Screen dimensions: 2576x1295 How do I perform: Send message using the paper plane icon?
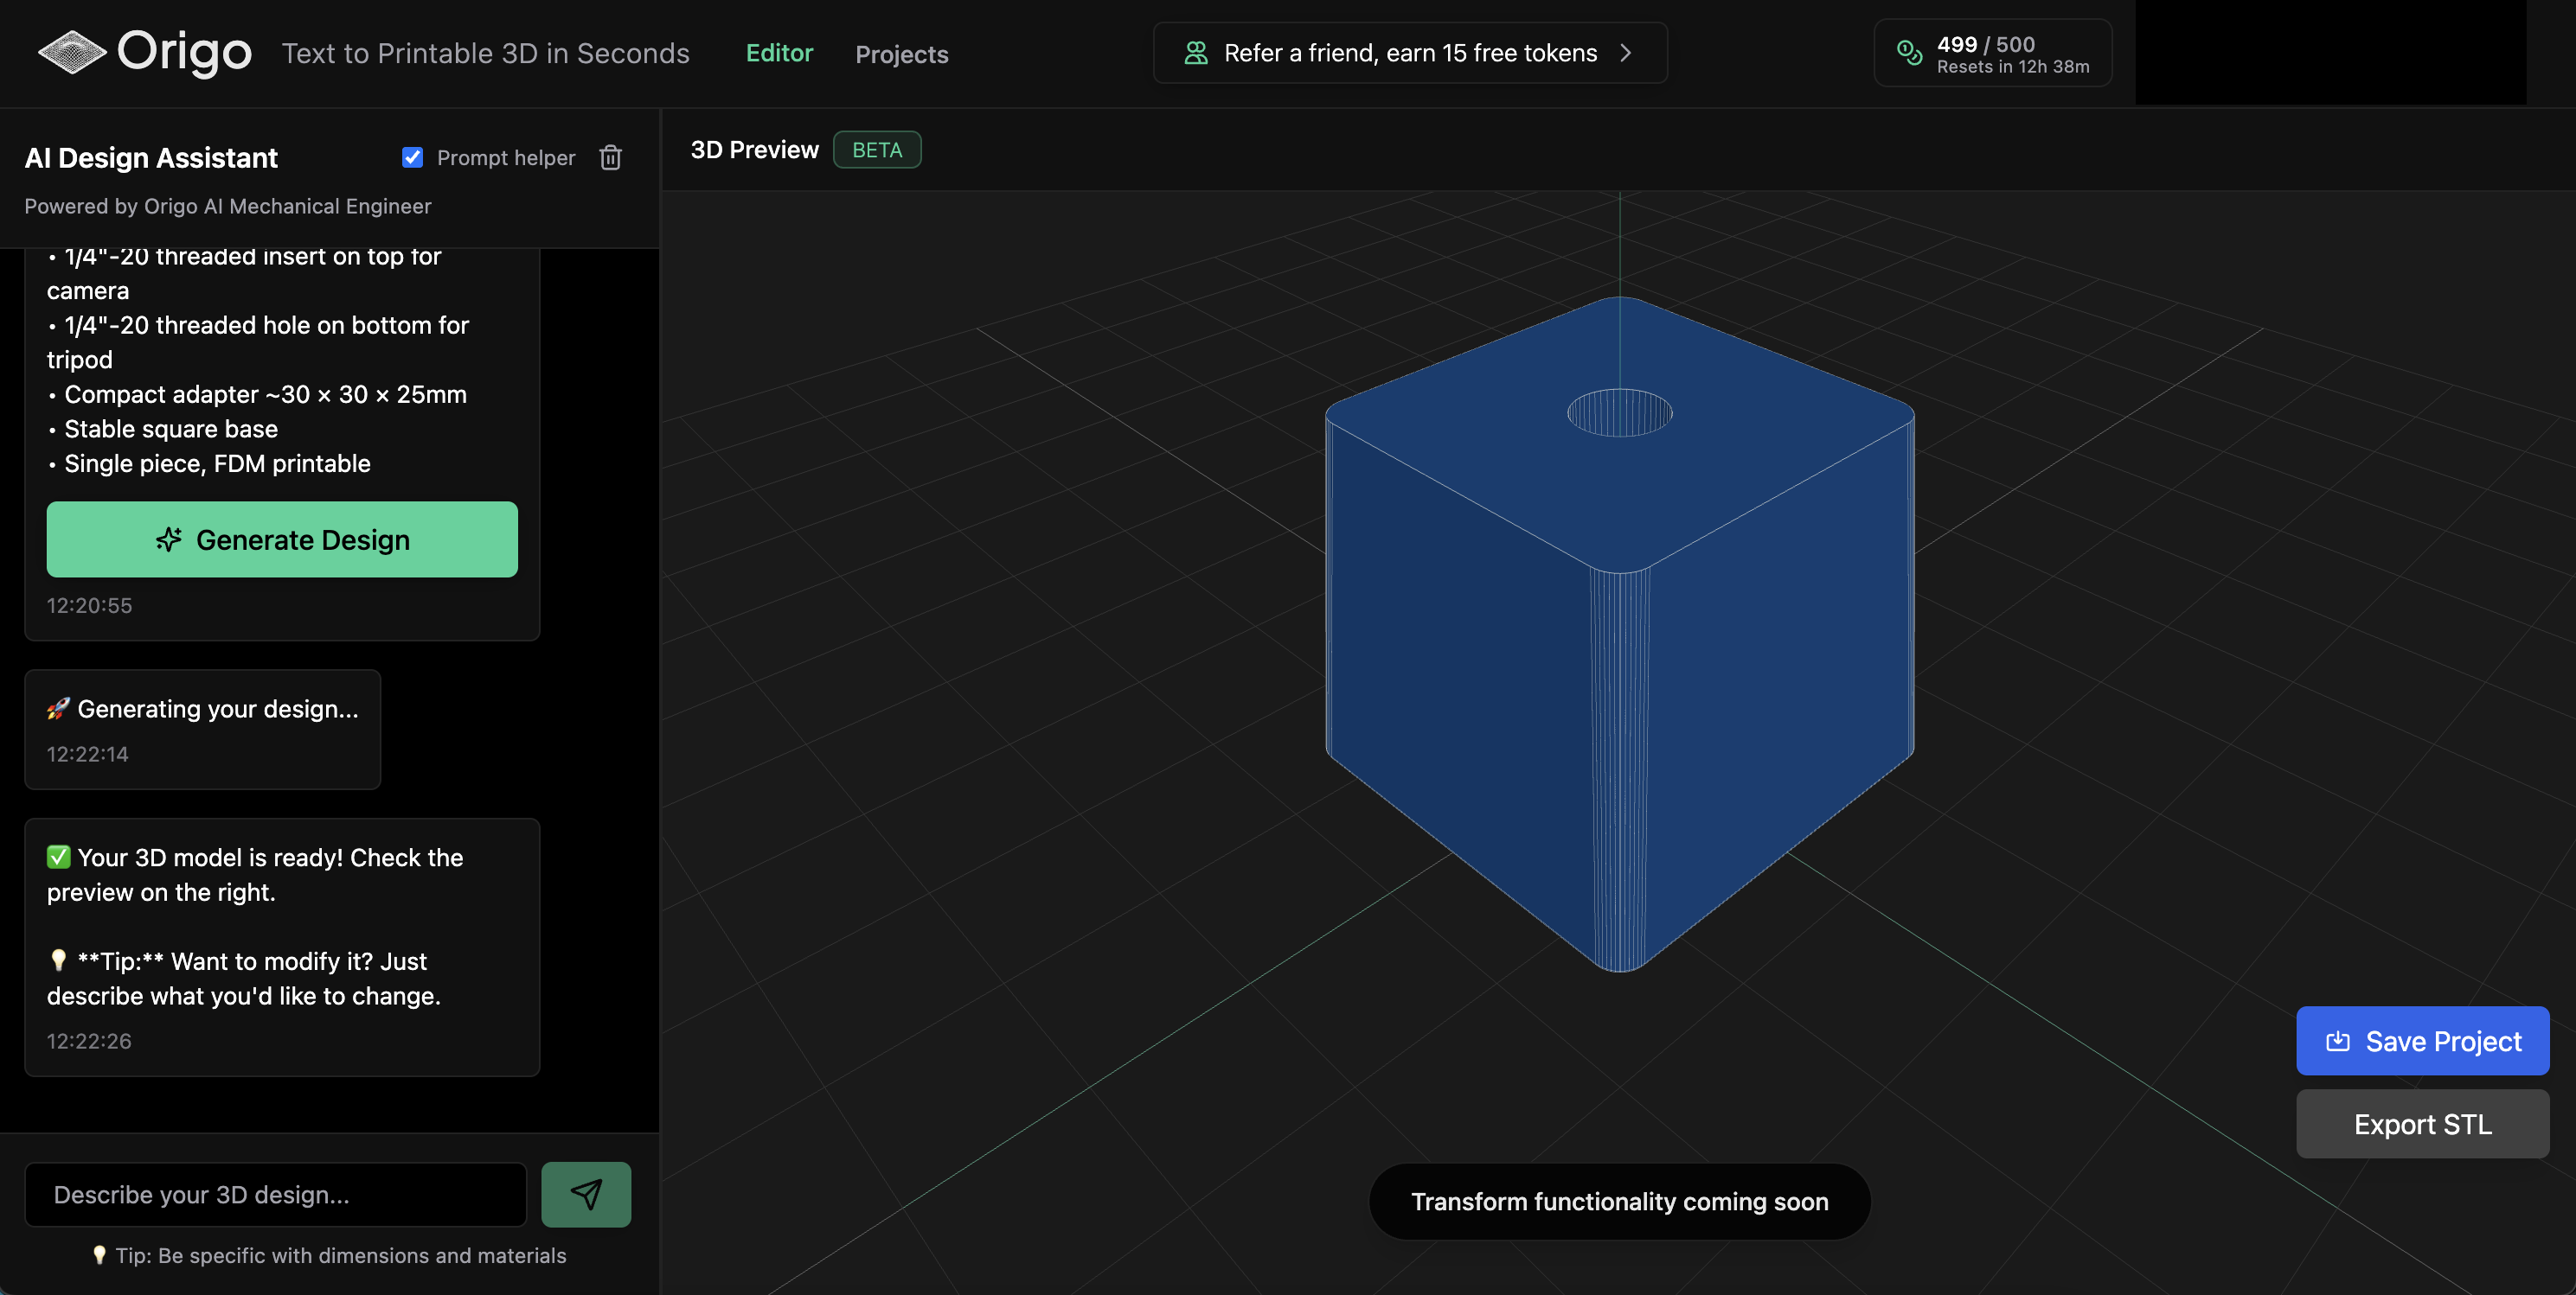(x=585, y=1194)
